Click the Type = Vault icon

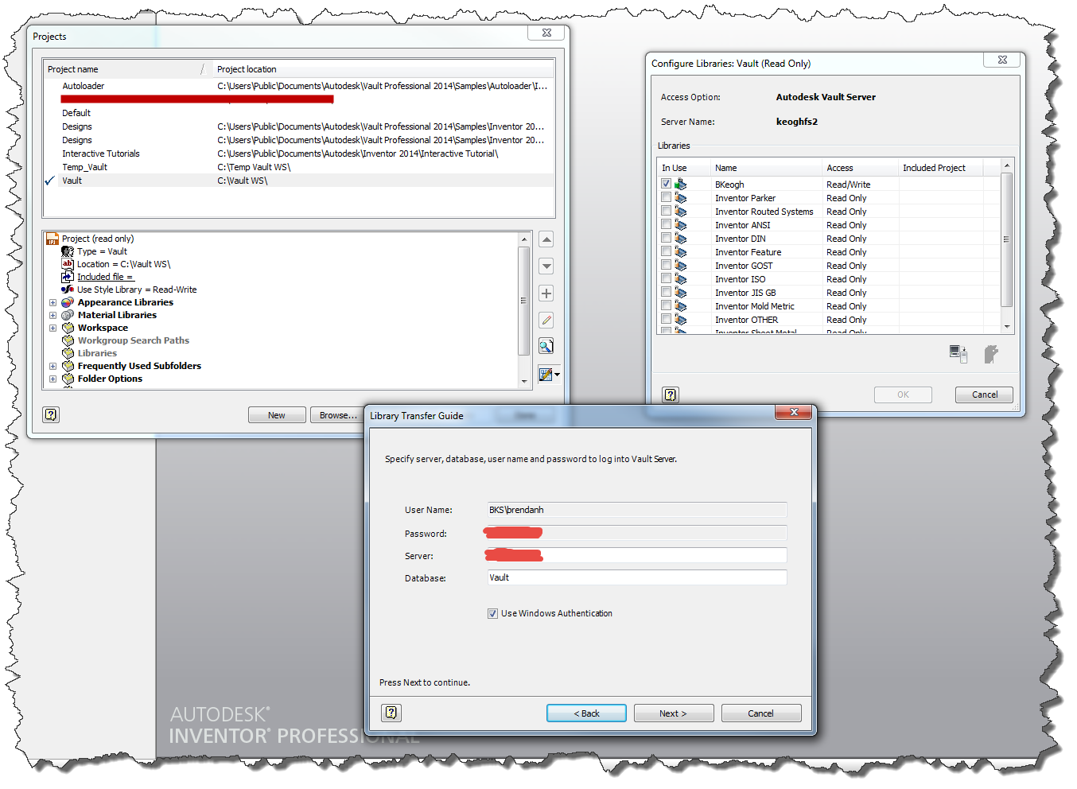point(68,251)
